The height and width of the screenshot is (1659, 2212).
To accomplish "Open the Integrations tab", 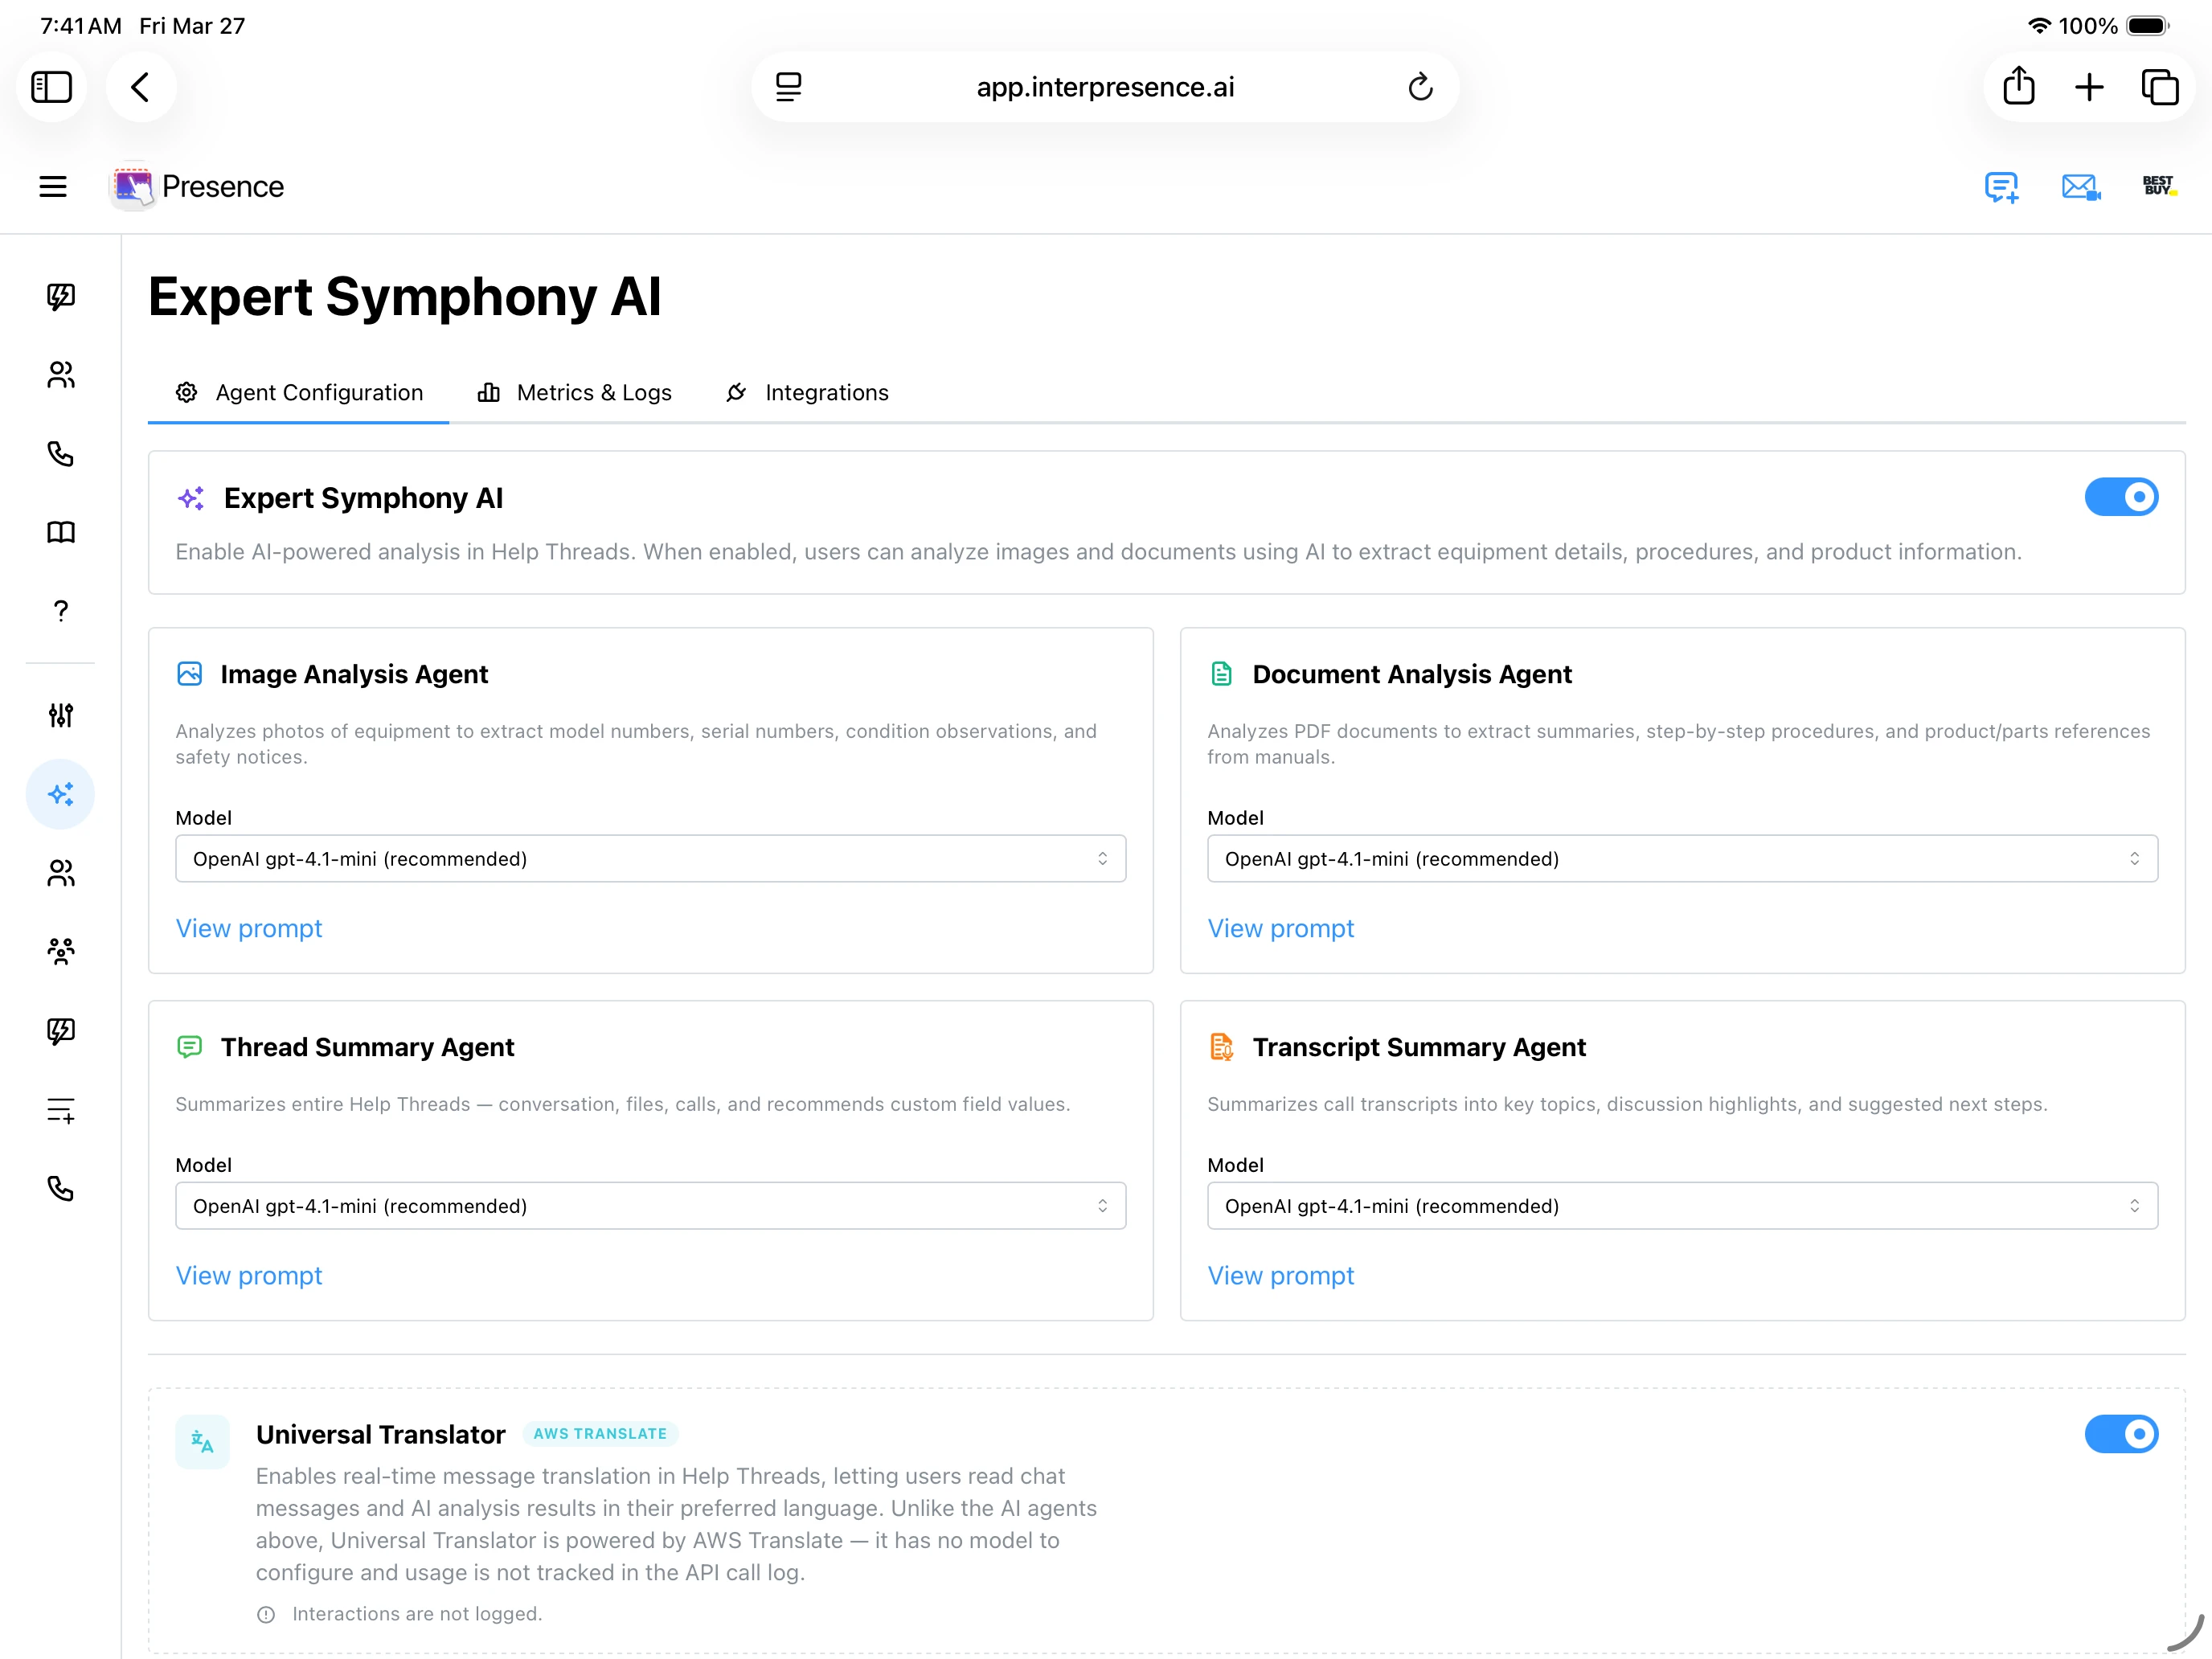I will tap(807, 393).
